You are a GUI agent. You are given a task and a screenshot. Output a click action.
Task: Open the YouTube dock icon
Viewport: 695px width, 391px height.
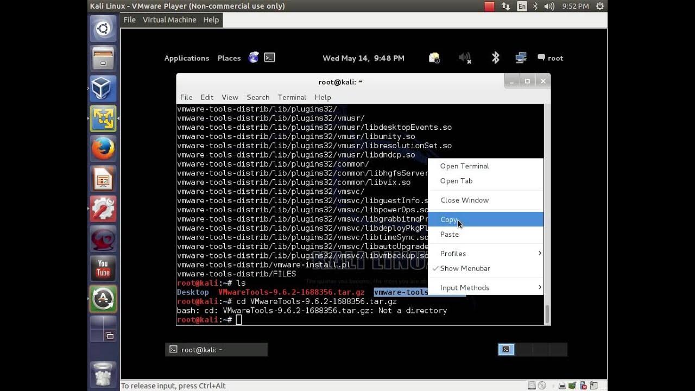tap(103, 268)
